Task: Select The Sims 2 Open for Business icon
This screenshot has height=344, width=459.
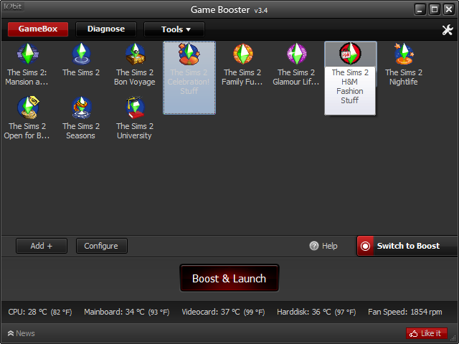Action: [27, 109]
